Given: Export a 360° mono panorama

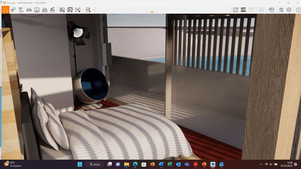Looking at the screenshot, I should tap(78, 10).
